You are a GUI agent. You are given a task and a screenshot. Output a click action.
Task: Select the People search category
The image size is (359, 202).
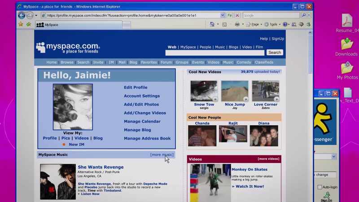[x=205, y=47]
